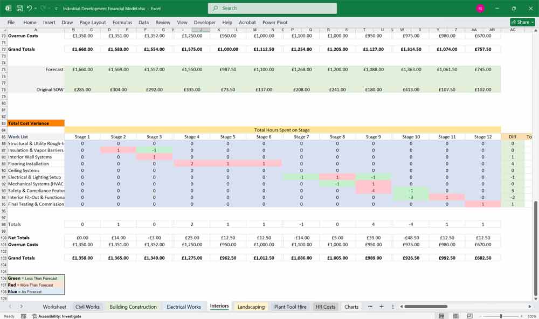Switch to Normal view in status bar
This screenshot has width=539, height=319.
tap(443, 316)
